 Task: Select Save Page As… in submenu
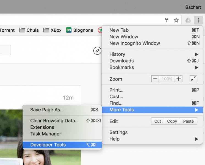pyautogui.click(x=62, y=110)
